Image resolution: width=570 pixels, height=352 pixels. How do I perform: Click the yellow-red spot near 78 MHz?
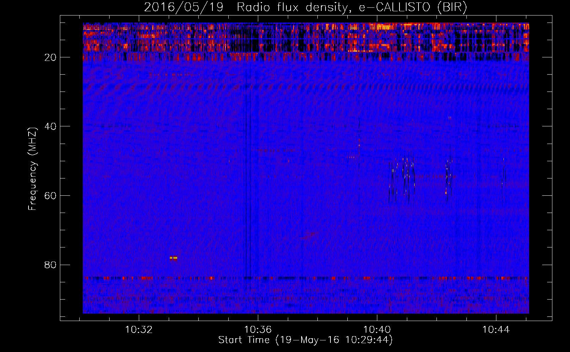tap(173, 258)
